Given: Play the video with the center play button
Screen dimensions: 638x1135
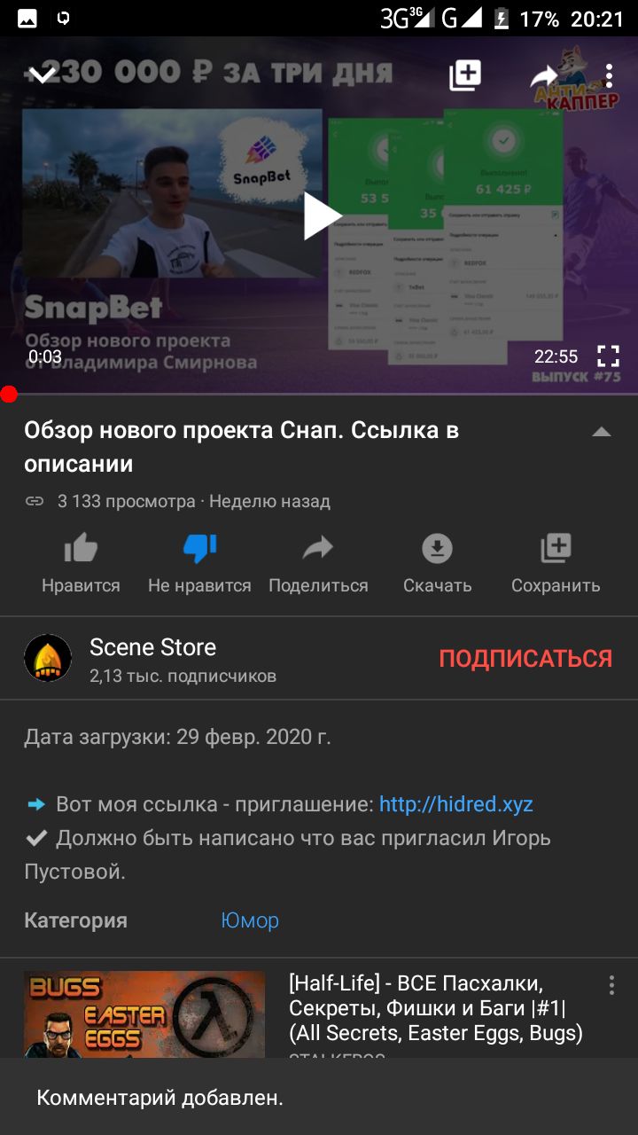Looking at the screenshot, I should [x=321, y=216].
